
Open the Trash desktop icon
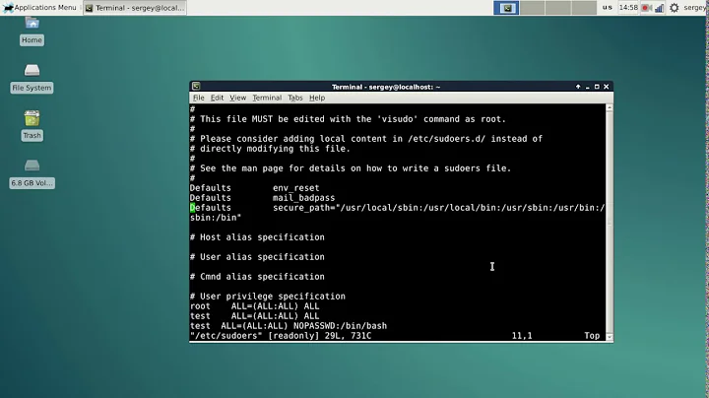(32, 125)
